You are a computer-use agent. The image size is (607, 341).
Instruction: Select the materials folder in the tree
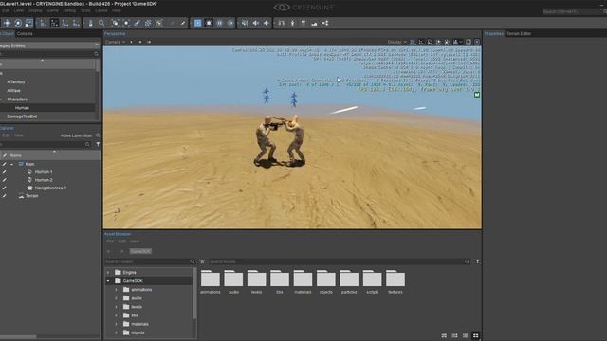pyautogui.click(x=139, y=324)
